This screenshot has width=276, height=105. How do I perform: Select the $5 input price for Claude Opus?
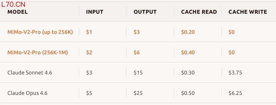[89, 93]
